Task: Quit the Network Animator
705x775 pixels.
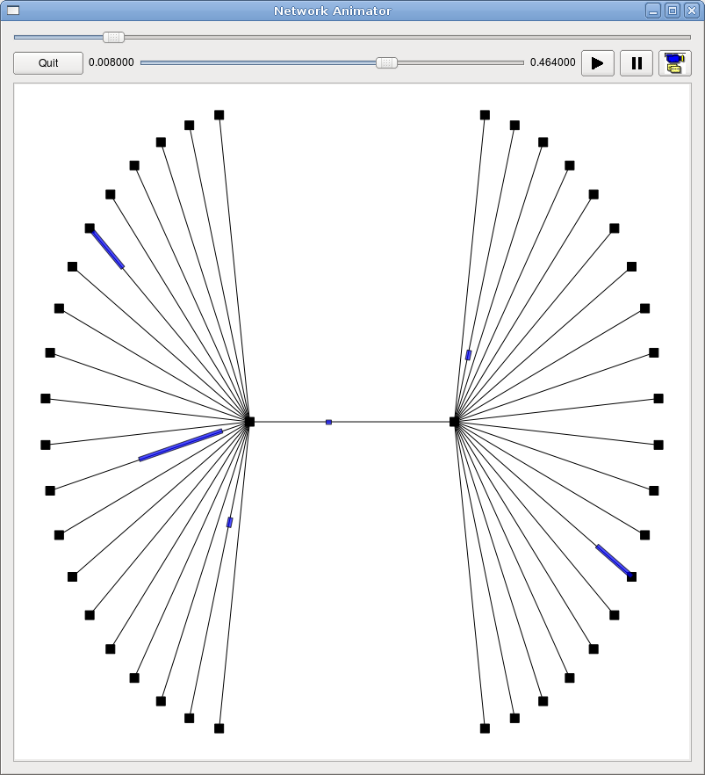Action: pyautogui.click(x=48, y=63)
